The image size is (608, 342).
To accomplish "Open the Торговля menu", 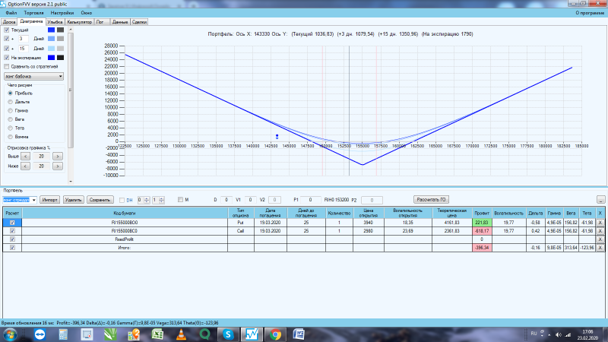I will [33, 13].
